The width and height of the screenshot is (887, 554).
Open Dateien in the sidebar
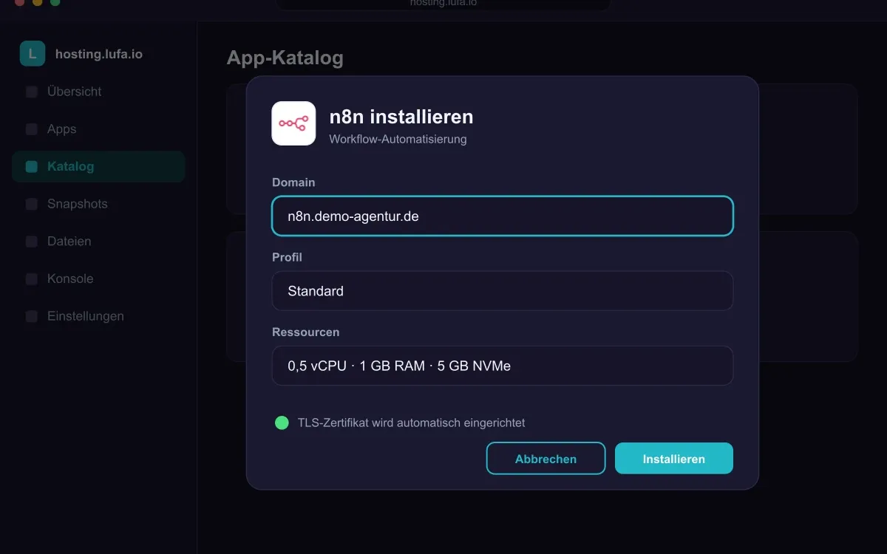[x=98, y=242]
